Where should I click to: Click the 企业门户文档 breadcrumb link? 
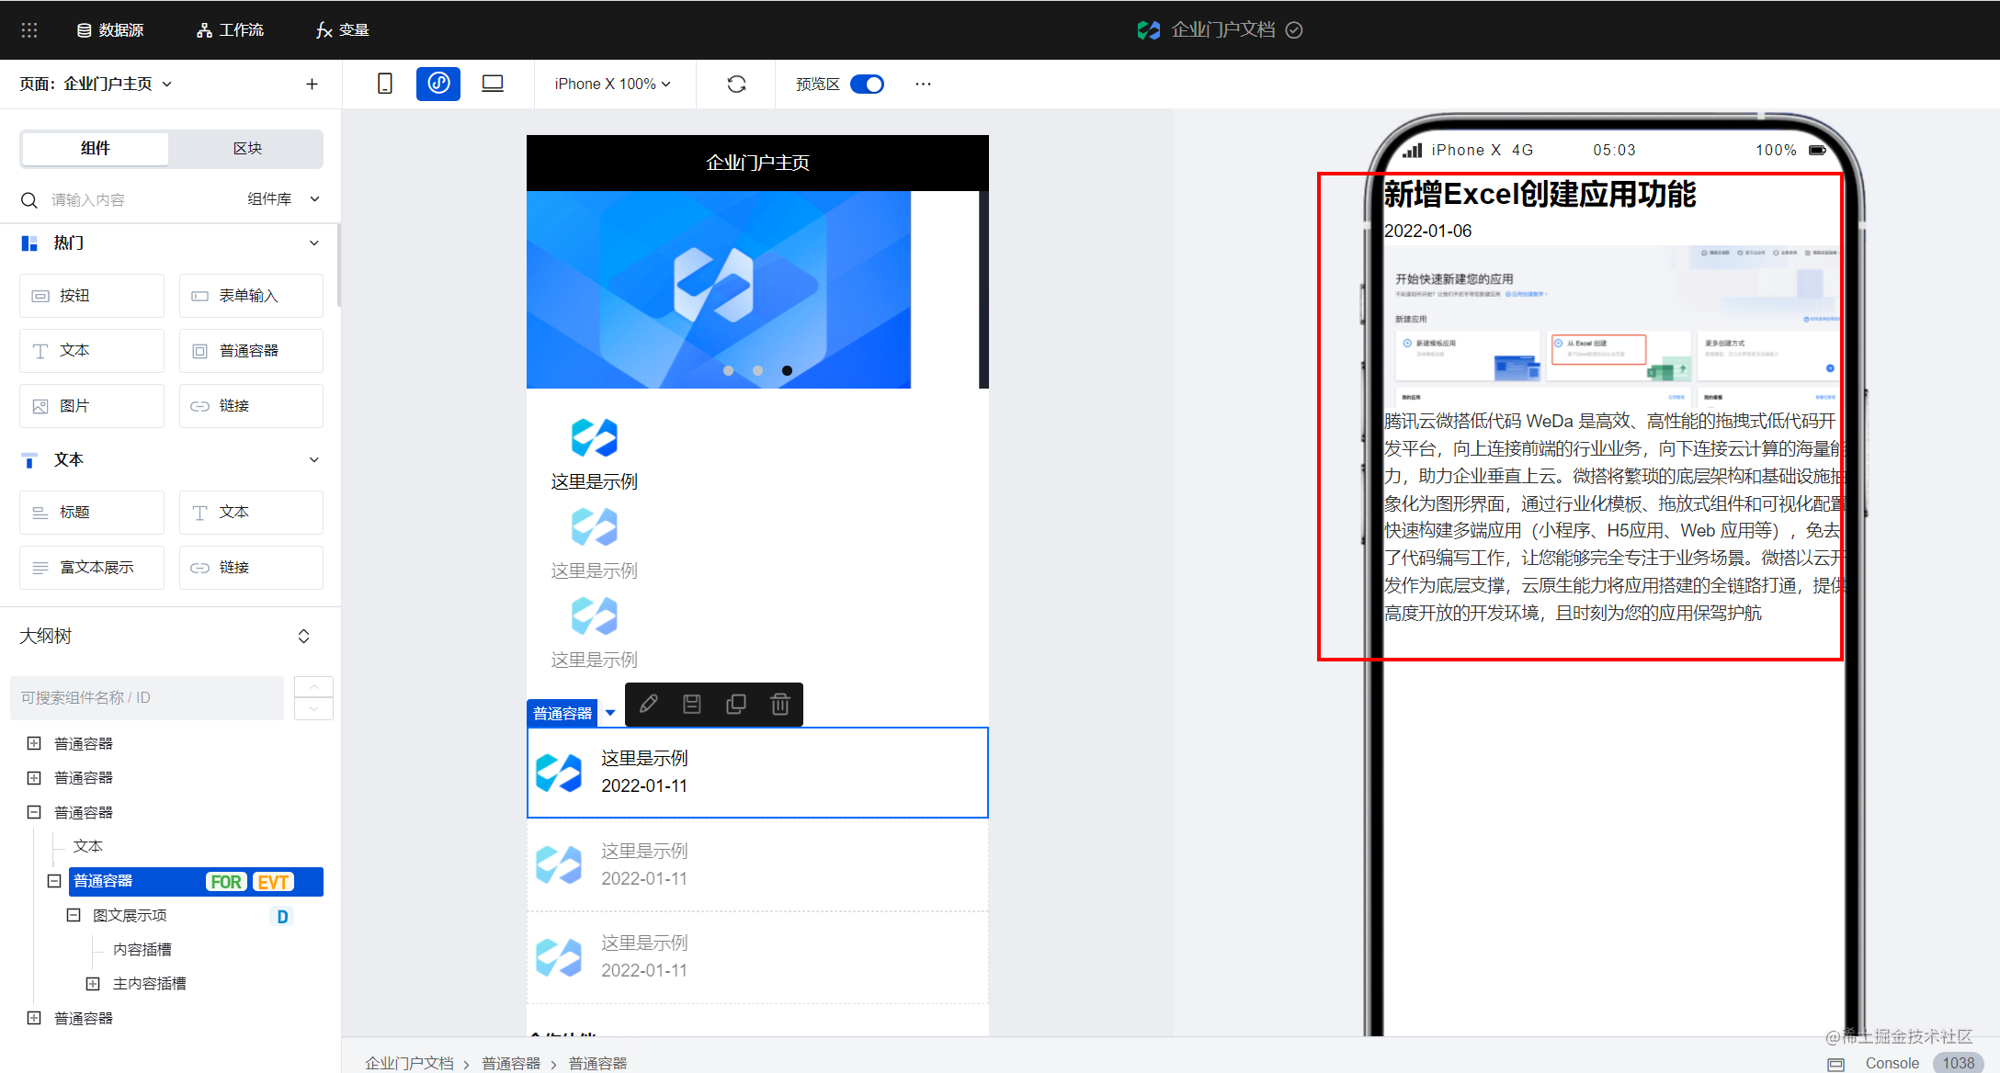(x=409, y=1063)
